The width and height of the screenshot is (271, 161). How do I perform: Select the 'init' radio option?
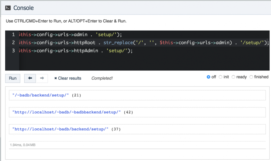pos(220,77)
